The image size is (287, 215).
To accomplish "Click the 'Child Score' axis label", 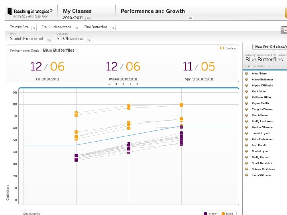I will coord(8,193).
